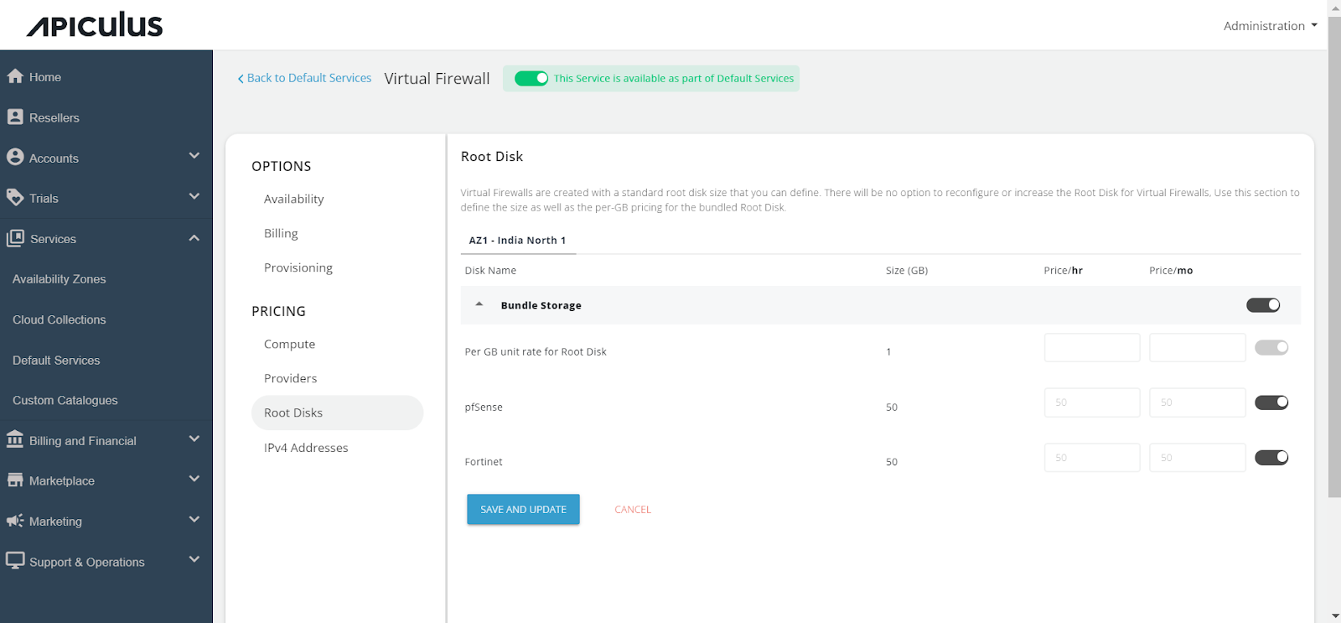Disable the pfSense root disk toggle
Image resolution: width=1341 pixels, height=623 pixels.
[x=1271, y=402]
